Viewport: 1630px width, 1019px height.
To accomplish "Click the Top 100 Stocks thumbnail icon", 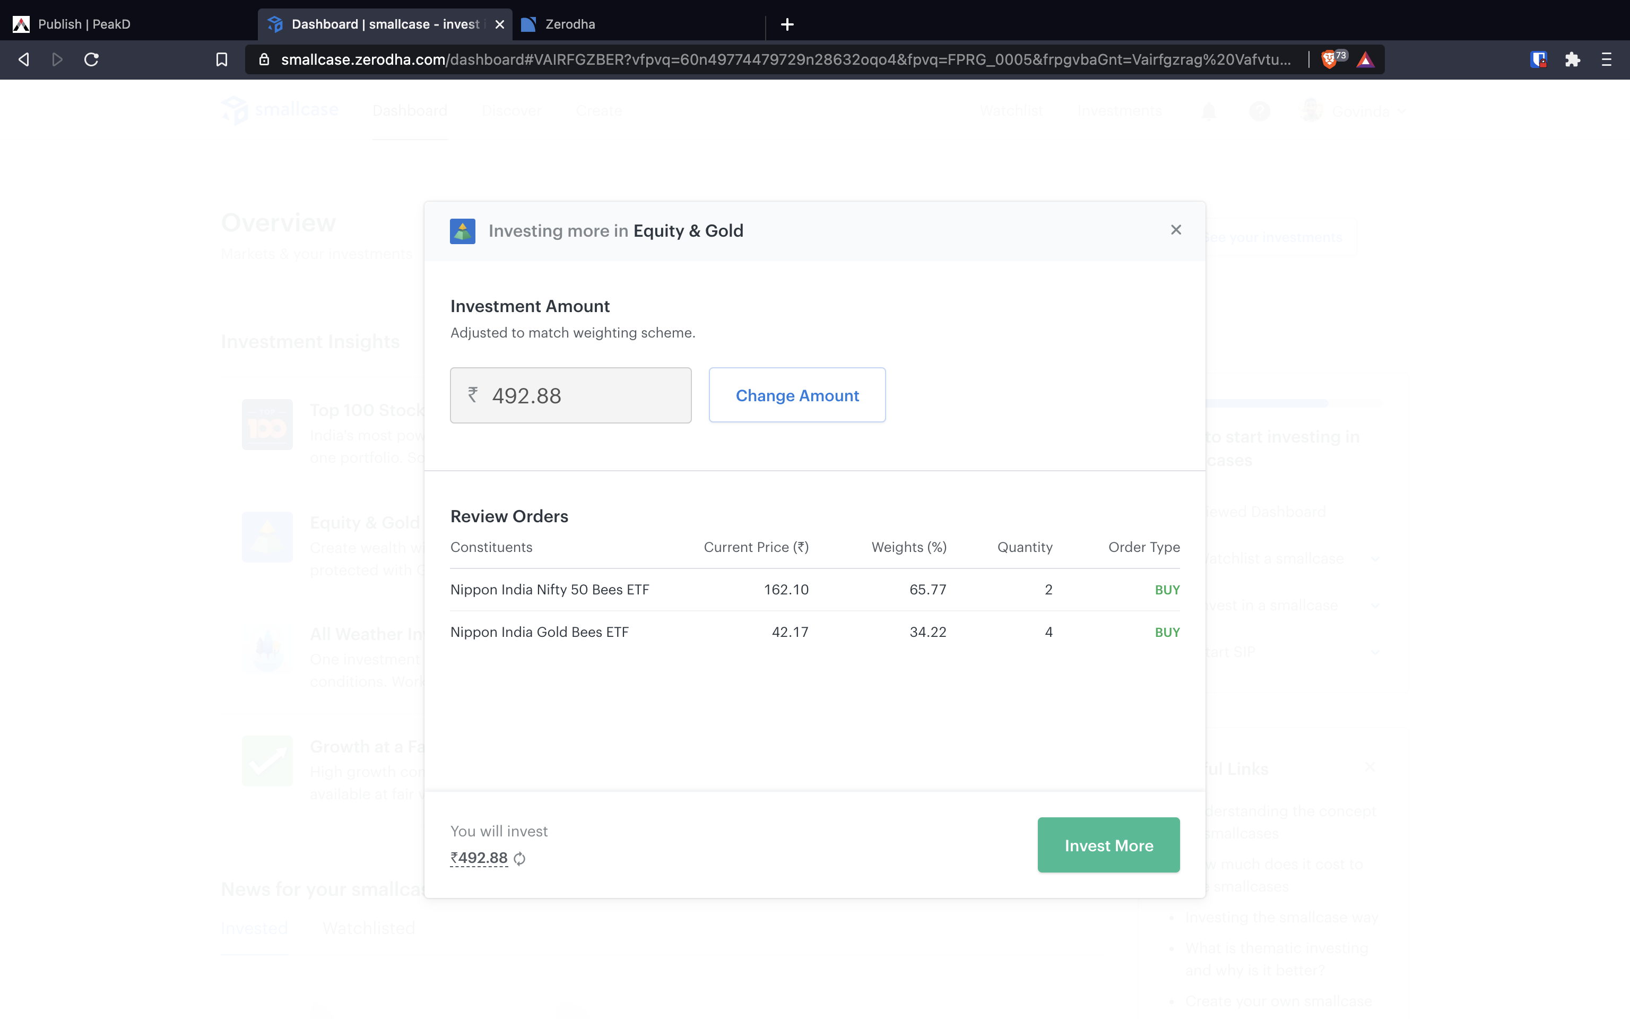I will 267,425.
